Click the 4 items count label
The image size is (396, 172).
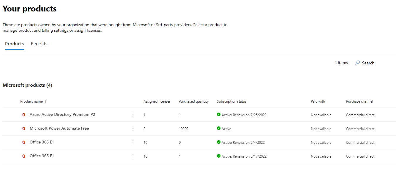pyautogui.click(x=341, y=62)
